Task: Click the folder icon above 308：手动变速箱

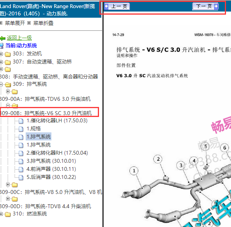Action: pyautogui.click(x=8, y=69)
